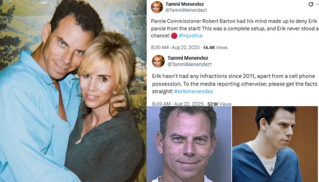Click the Grok icon on first tweet

pos(311,4)
